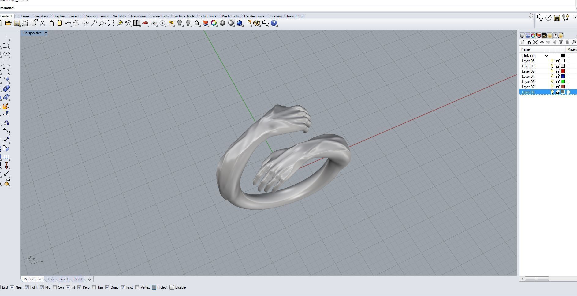Select the Rectangle tool in left sidebar
The image size is (577, 296).
(x=6, y=63)
